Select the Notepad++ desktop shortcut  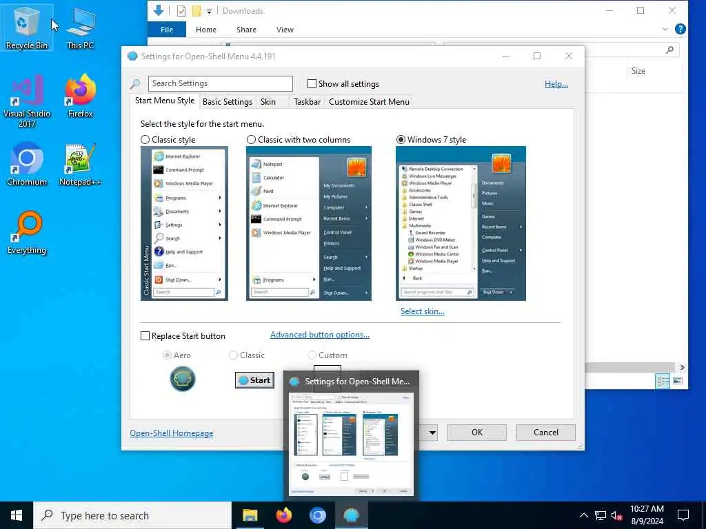click(80, 164)
